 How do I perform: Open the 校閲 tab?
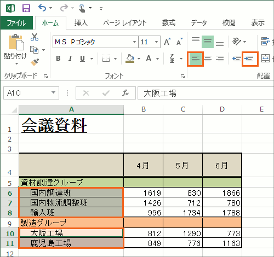pos(229,23)
